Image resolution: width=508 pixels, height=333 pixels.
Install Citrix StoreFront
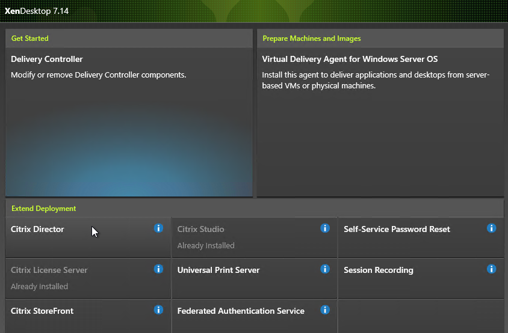pos(88,316)
